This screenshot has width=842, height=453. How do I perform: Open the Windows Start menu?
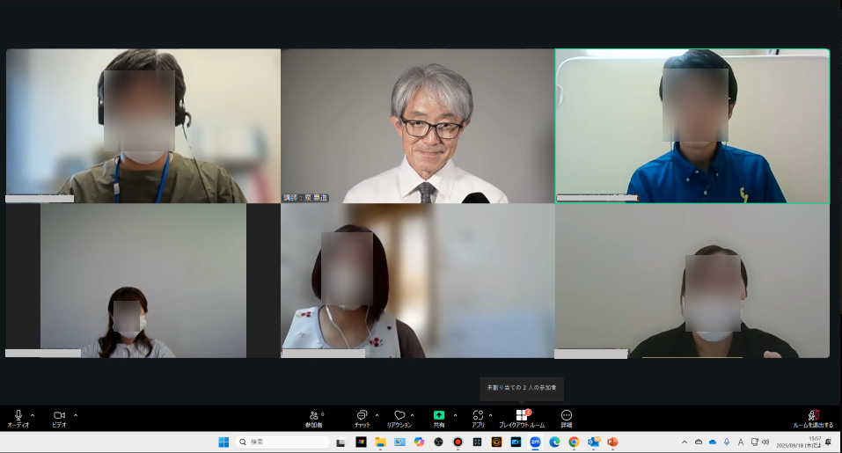click(x=223, y=442)
